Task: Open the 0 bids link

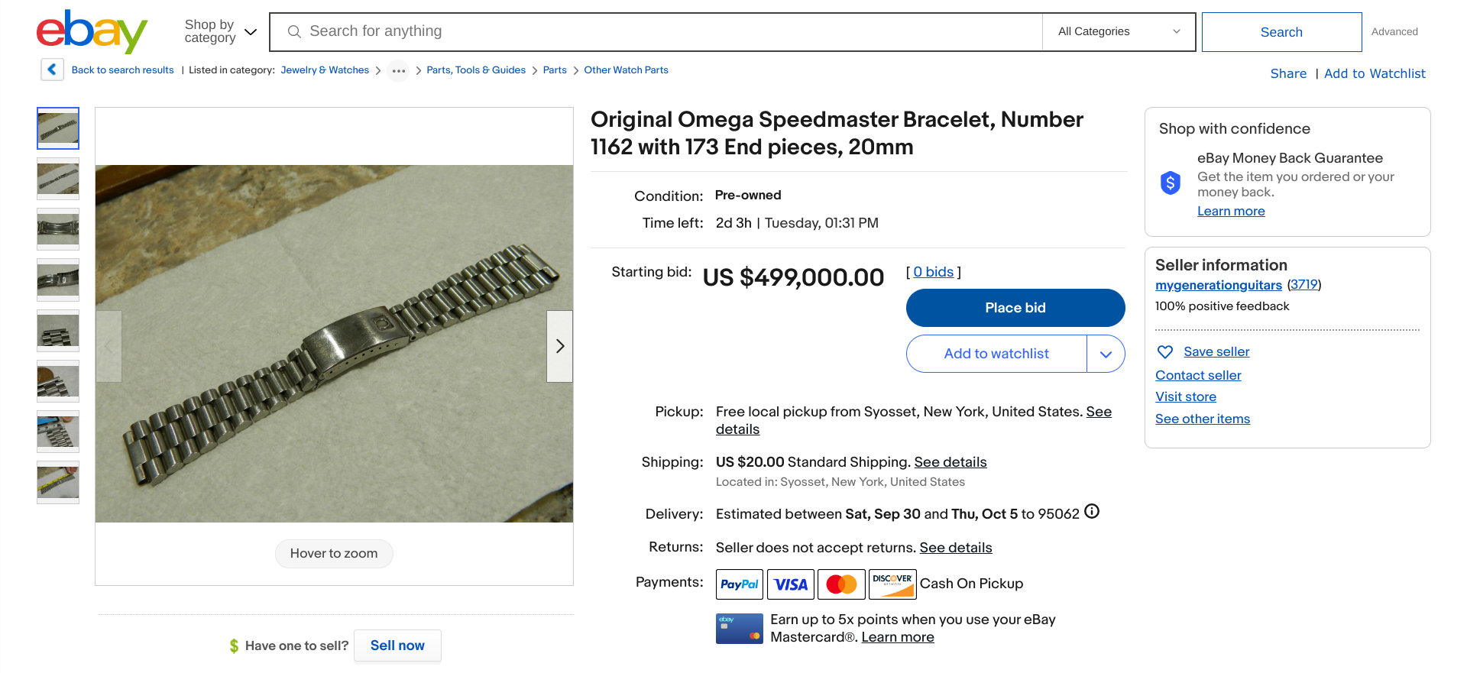Action: pos(933,272)
